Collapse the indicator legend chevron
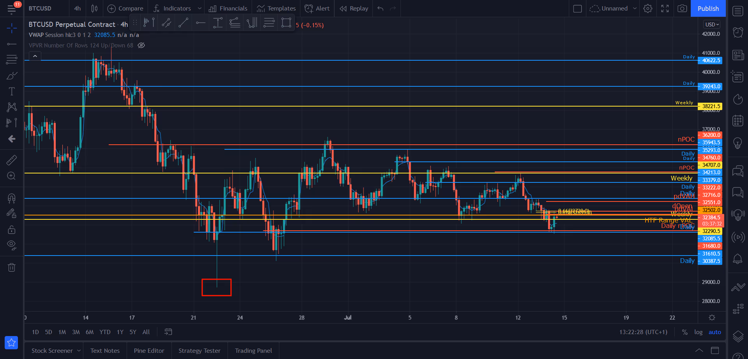Image resolution: width=748 pixels, height=359 pixels. [x=35, y=56]
